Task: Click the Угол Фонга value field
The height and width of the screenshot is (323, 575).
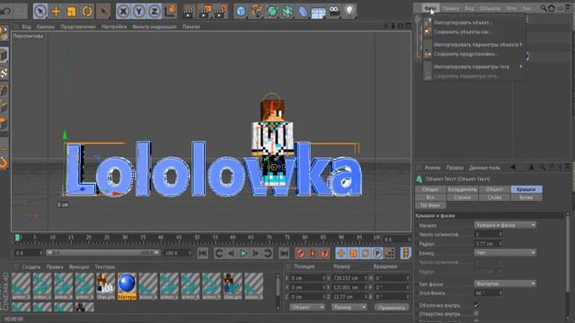Action: tap(486, 293)
